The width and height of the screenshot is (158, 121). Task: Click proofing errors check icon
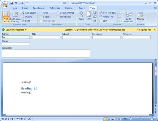[x=30, y=119]
